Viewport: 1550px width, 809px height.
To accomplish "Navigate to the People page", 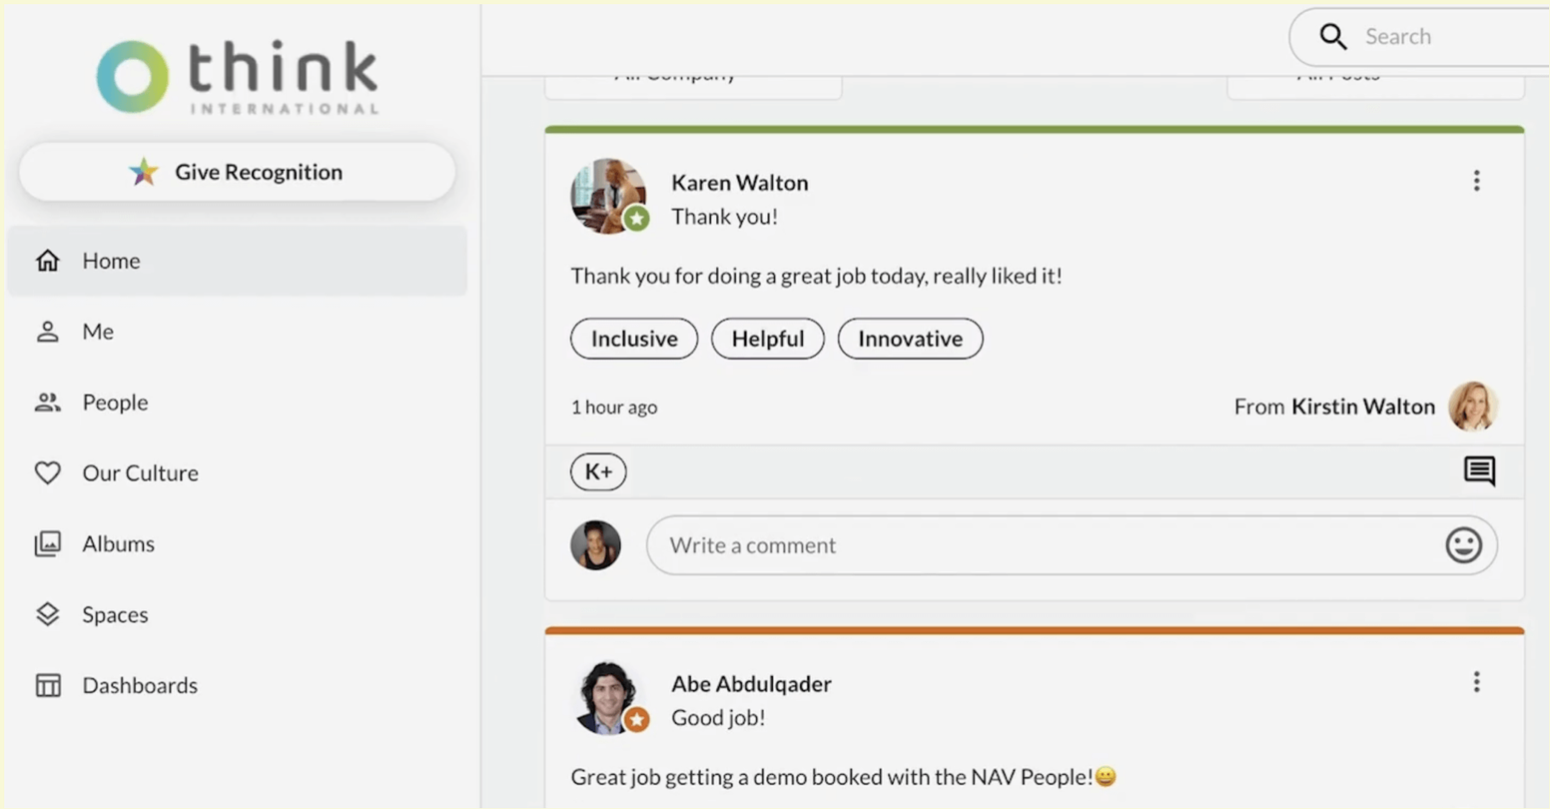I will pos(238,403).
